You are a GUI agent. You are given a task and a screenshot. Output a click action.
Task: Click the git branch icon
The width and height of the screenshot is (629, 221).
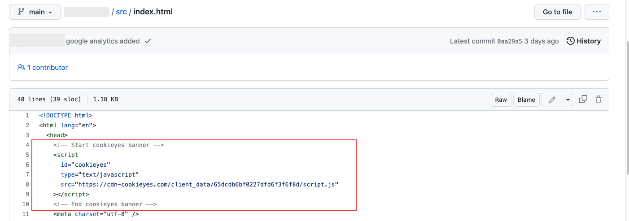point(21,12)
